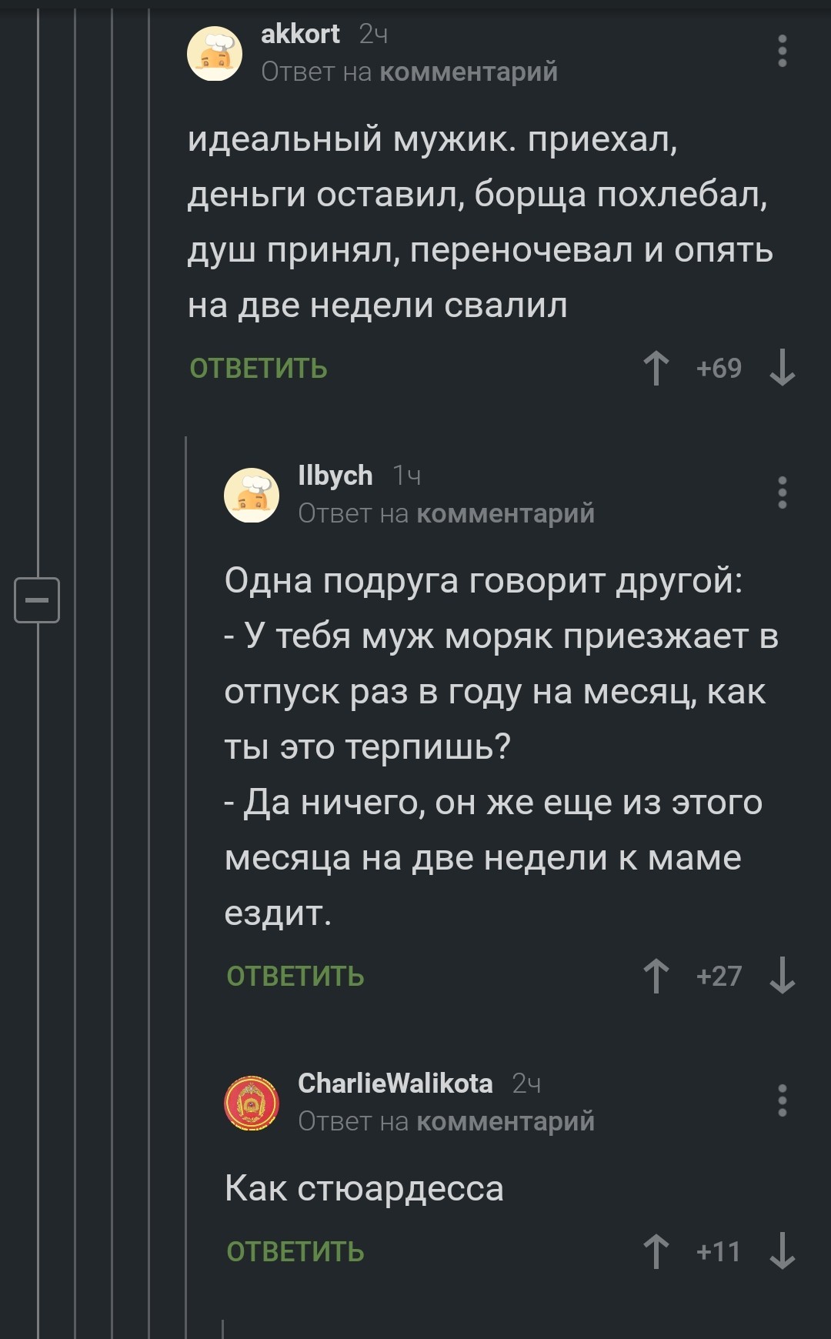Open akkort's avatar
This screenshot has width=831, height=1339.
click(x=215, y=53)
